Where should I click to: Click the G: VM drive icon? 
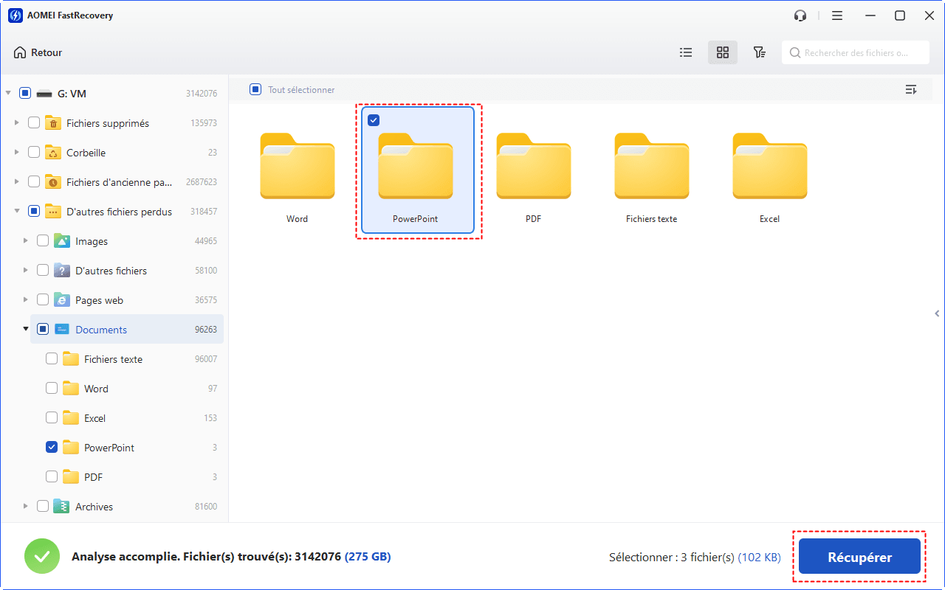point(44,94)
